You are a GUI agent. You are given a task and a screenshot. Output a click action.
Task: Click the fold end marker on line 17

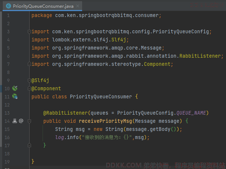point(29,145)
